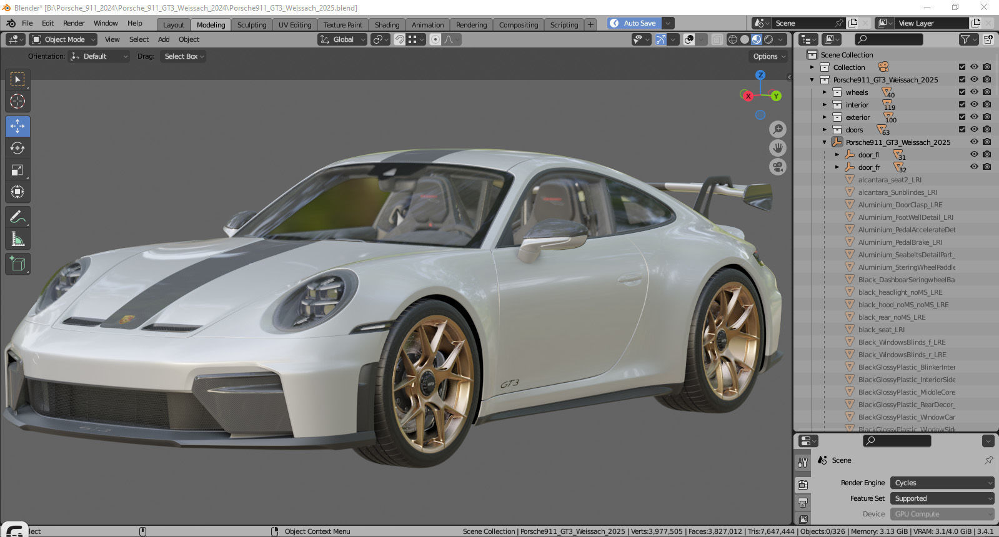Viewport: 999px width, 537px height.
Task: Open Feature Set Supported dropdown
Action: 942,498
